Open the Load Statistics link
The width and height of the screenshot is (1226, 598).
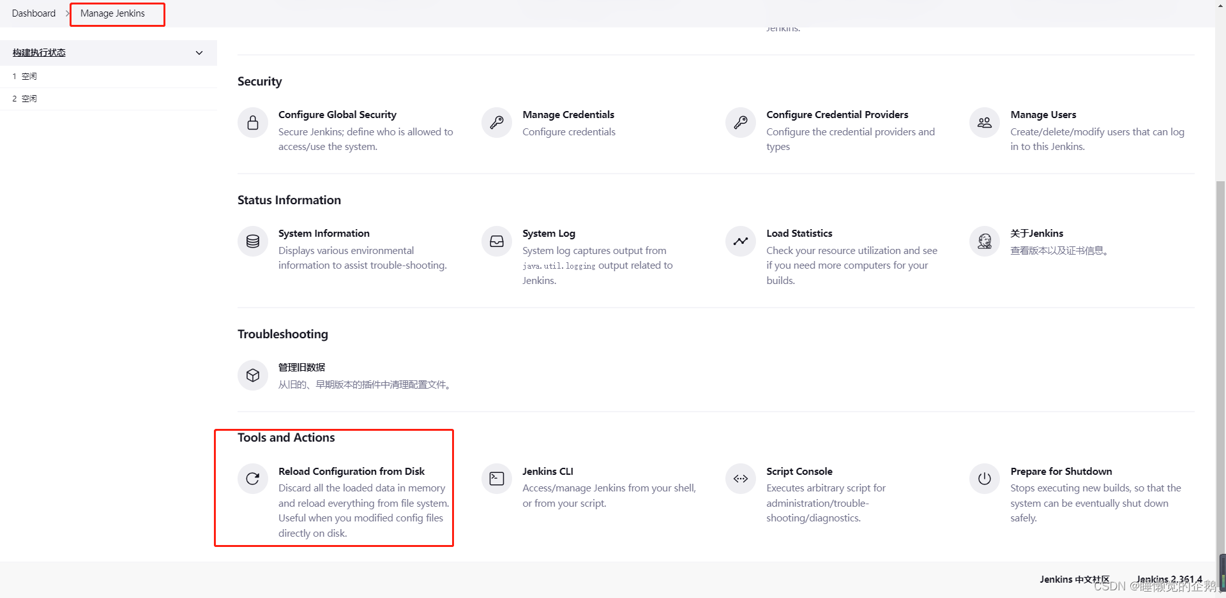pos(799,234)
